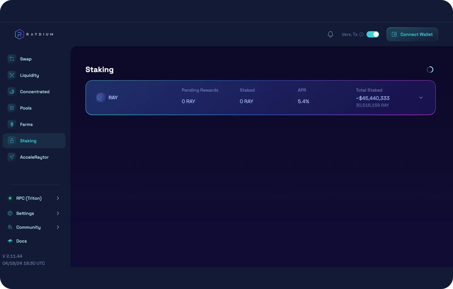Click the Pools grid icon
Screen dimensions: 453x289
pos(12,108)
